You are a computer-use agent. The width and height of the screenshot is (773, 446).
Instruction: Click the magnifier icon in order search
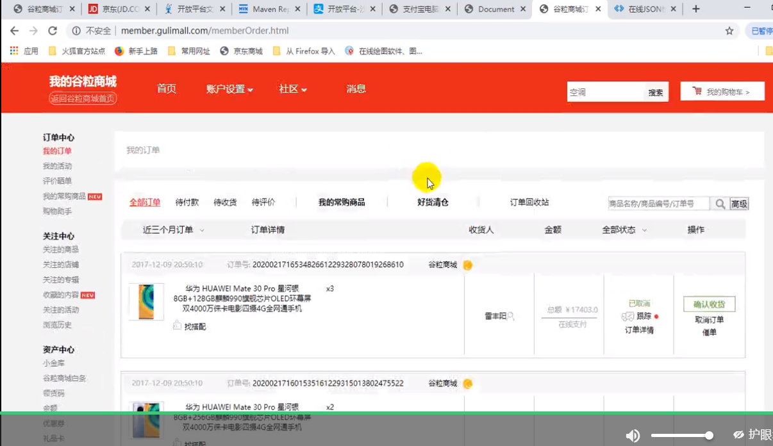(720, 204)
